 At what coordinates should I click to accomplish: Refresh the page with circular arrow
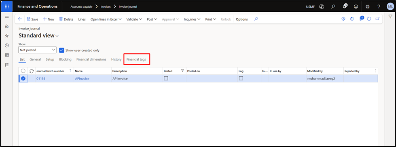pos(369,19)
